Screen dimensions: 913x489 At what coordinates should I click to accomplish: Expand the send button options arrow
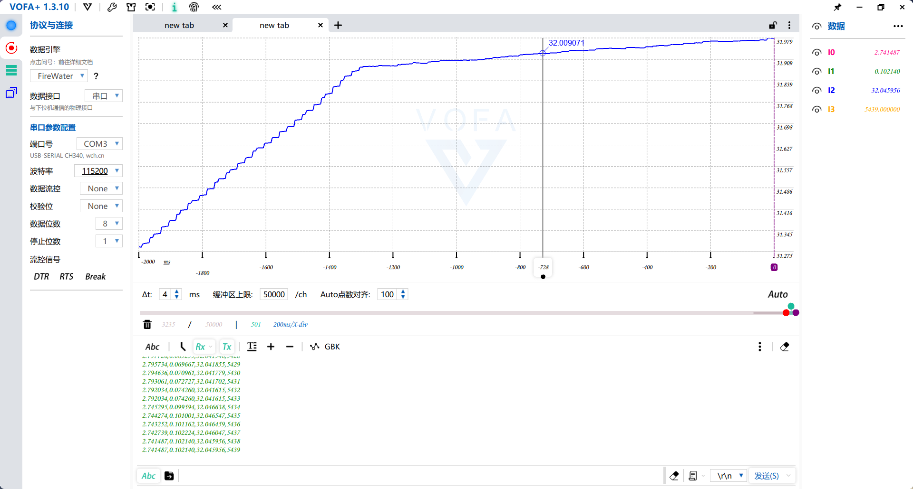(789, 476)
